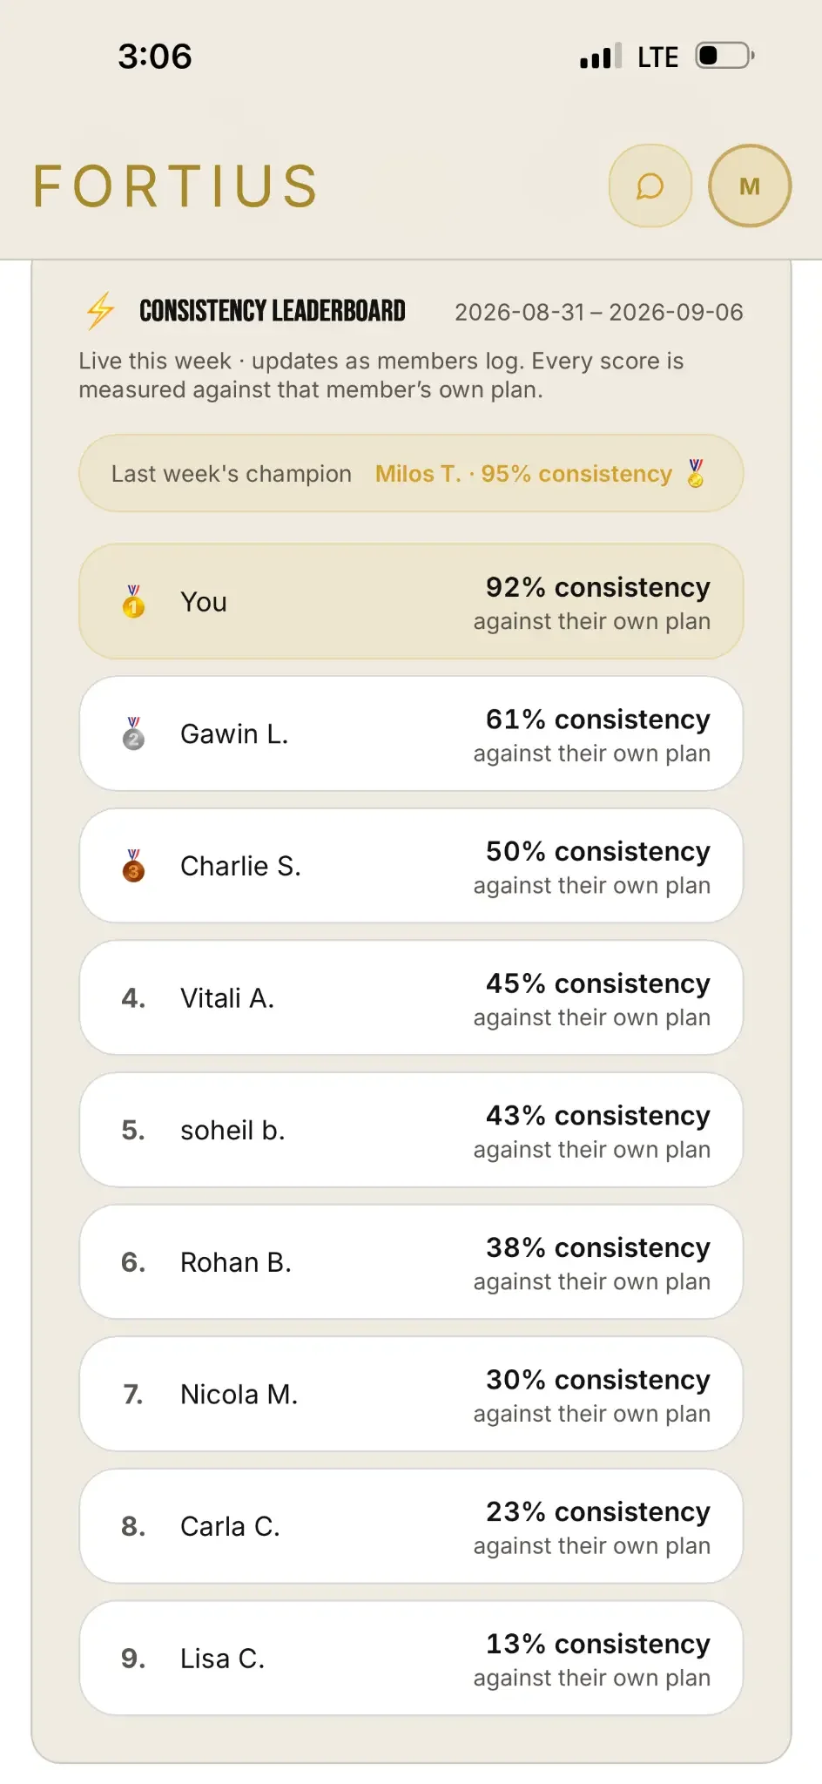
Task: Select the Consistency Leaderboard heading
Action: pyautogui.click(x=273, y=311)
